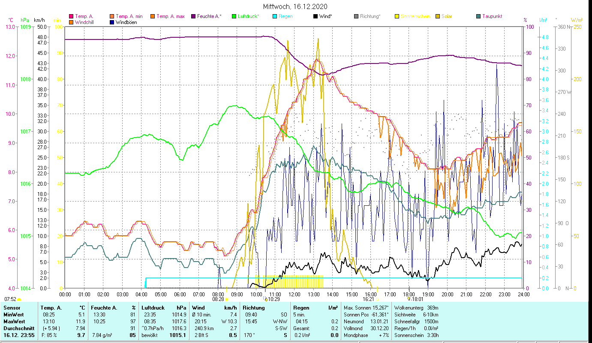This screenshot has height=343, width=592.
Task: Click the timestamp 16.12. 23:55
Action: 19,335
